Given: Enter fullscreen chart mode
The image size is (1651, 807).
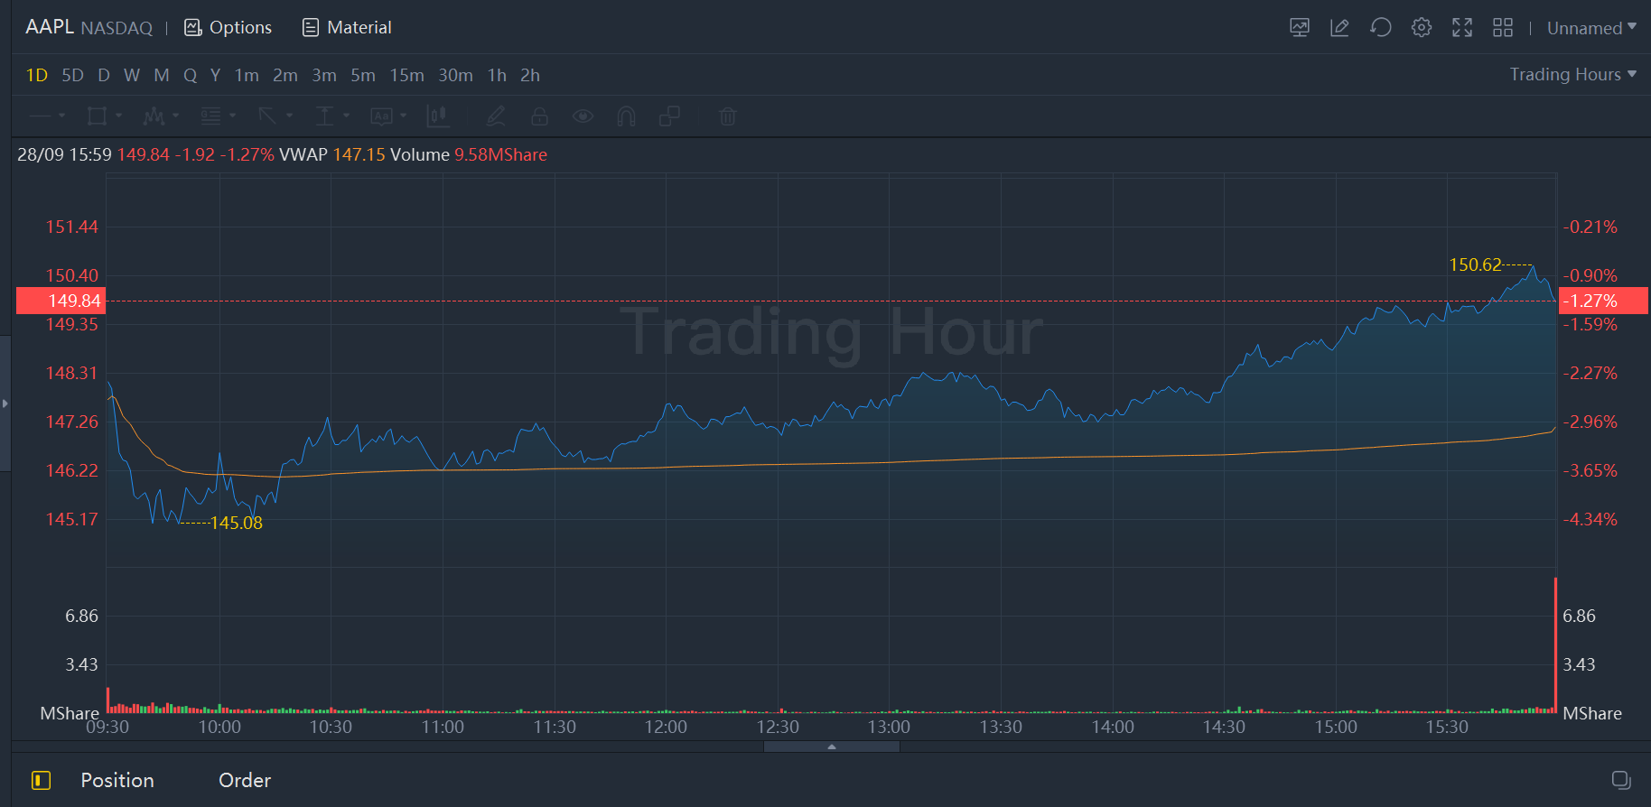Looking at the screenshot, I should pyautogui.click(x=1461, y=28).
